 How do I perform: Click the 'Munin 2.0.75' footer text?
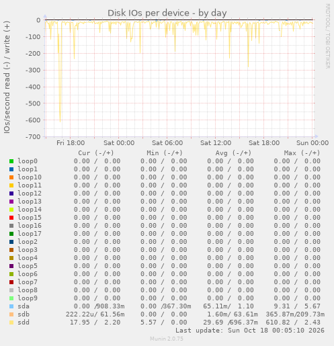(x=167, y=339)
